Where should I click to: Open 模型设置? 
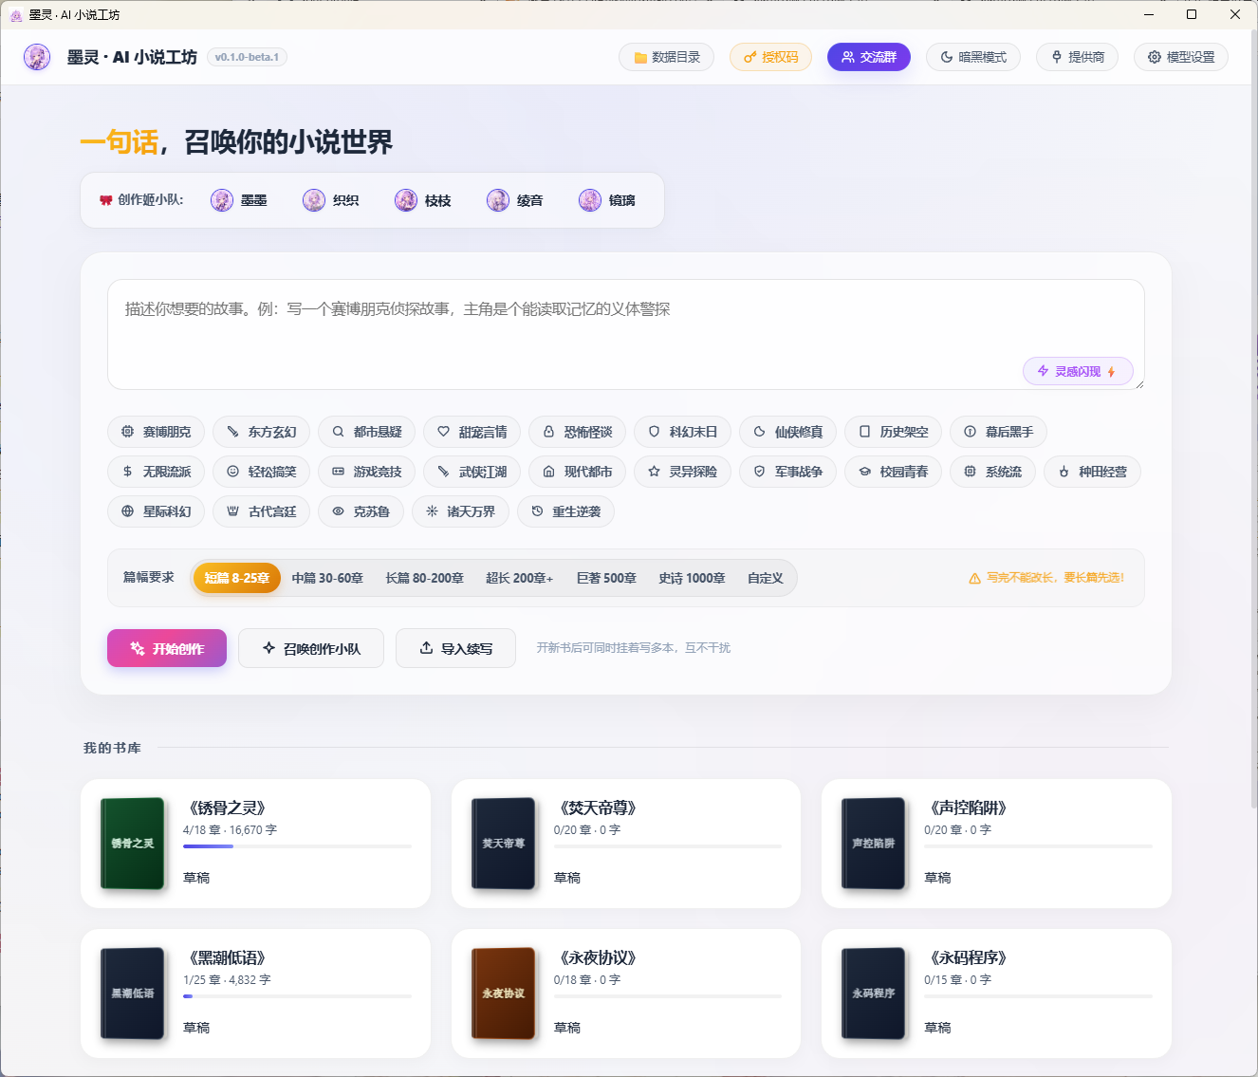click(x=1181, y=57)
